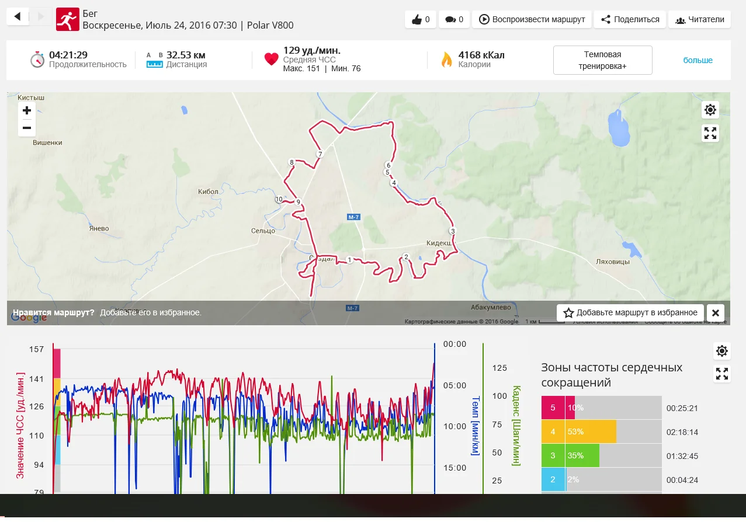The width and height of the screenshot is (746, 522).
Task: Open the Темповая тренировка+ selector
Action: click(x=602, y=60)
